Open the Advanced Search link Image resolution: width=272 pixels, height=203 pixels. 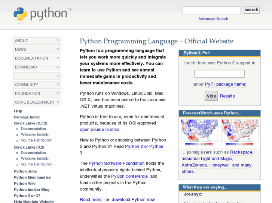coord(213,19)
